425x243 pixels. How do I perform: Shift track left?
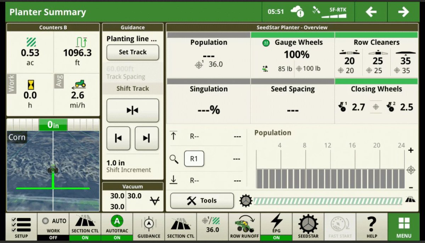coord(118,139)
